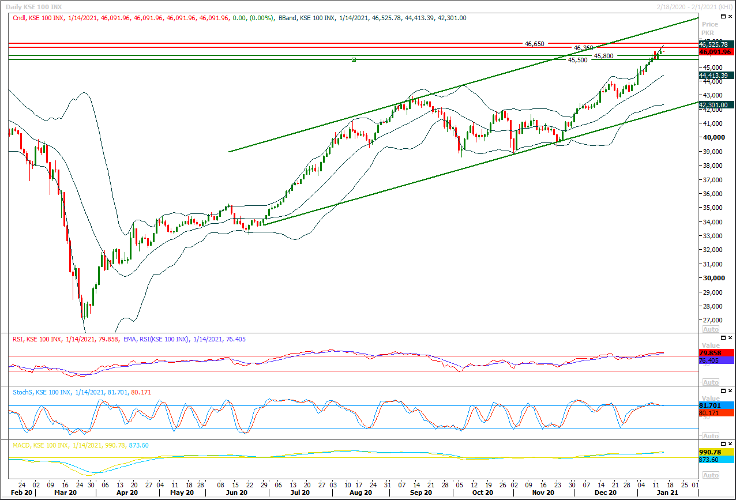Click Auto scale on the price panel

[x=711, y=329]
